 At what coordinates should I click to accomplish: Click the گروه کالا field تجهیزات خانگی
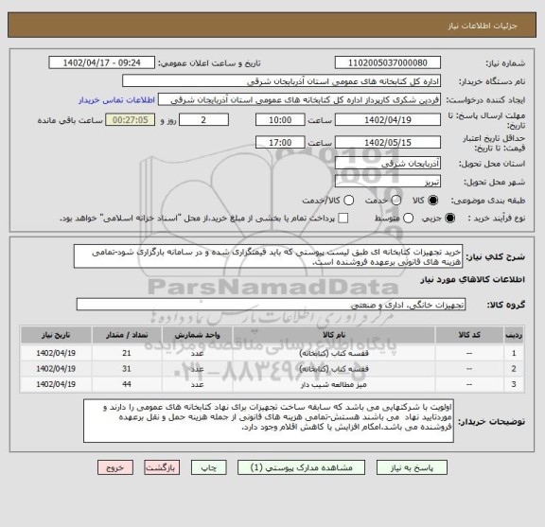point(271,305)
